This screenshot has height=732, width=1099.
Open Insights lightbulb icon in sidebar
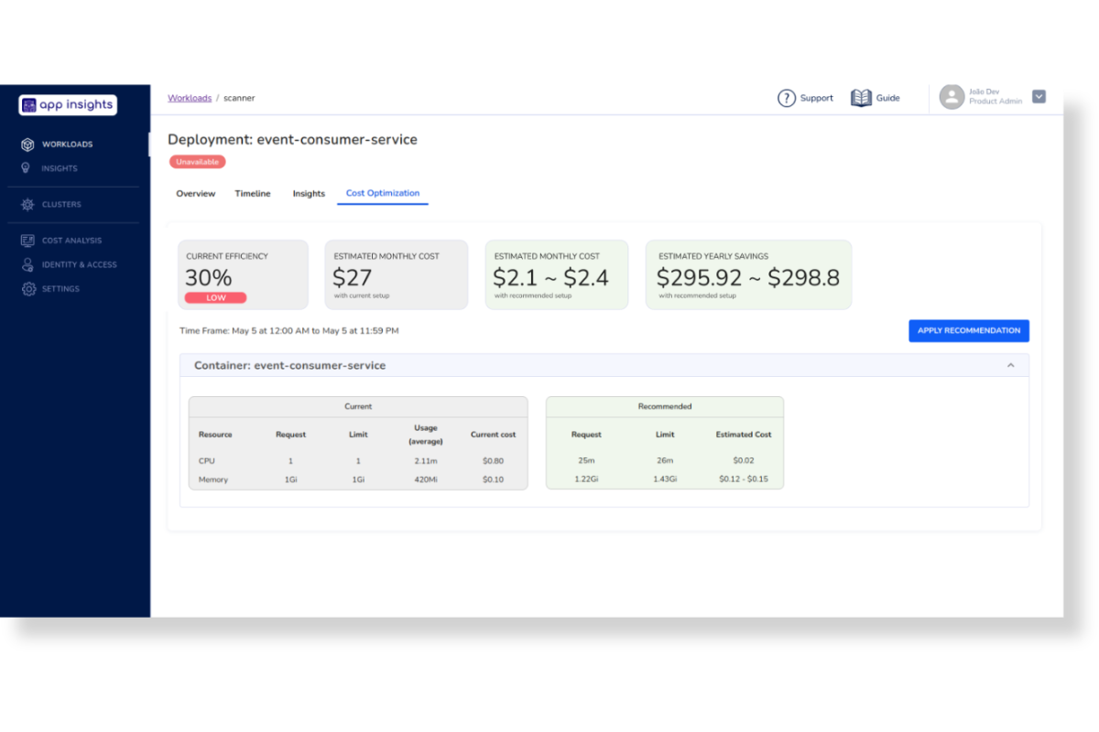(x=27, y=168)
